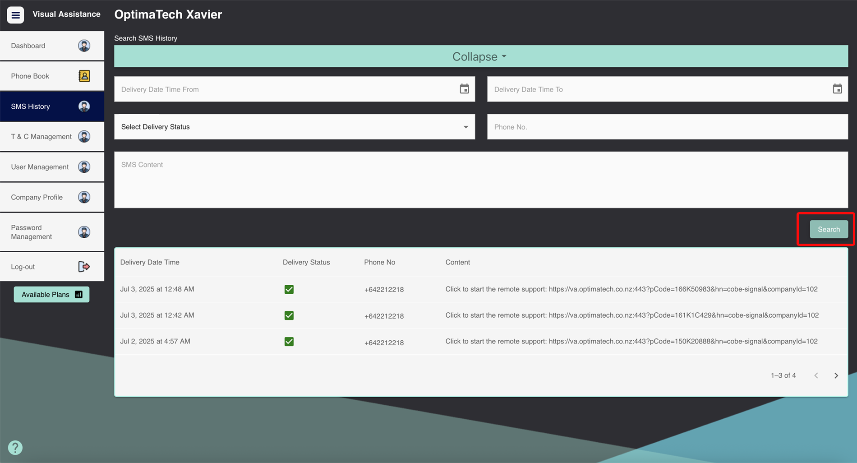Go to previous page of results
The width and height of the screenshot is (857, 463).
click(x=816, y=375)
